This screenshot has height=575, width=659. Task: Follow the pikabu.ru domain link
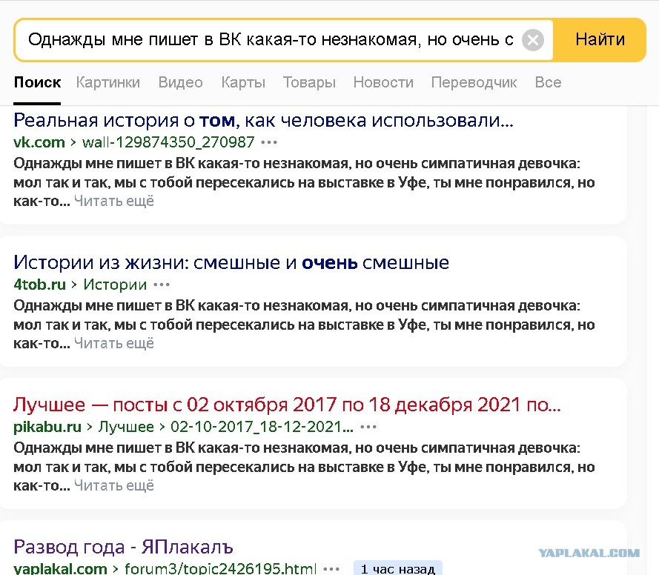pos(47,427)
